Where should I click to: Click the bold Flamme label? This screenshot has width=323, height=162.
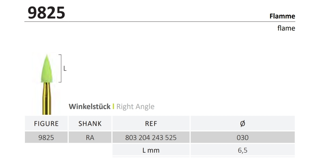point(282,16)
